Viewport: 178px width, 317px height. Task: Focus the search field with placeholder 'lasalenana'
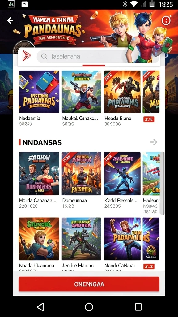point(98,56)
